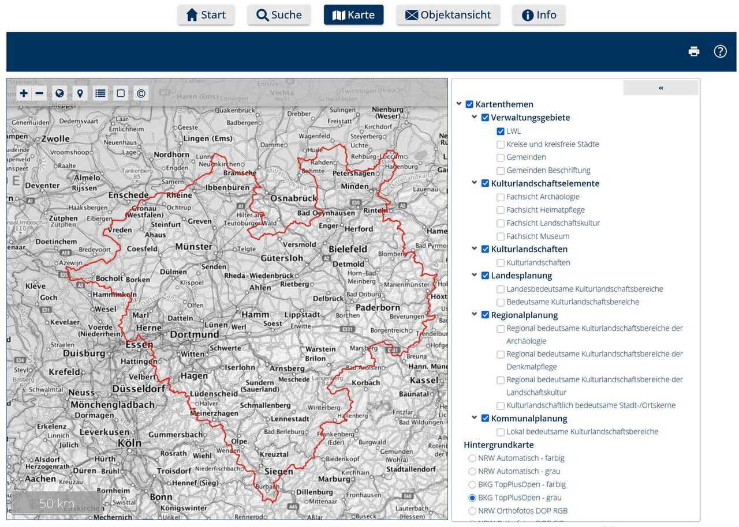Select the Karte tab
739x527 pixels.
coord(354,15)
